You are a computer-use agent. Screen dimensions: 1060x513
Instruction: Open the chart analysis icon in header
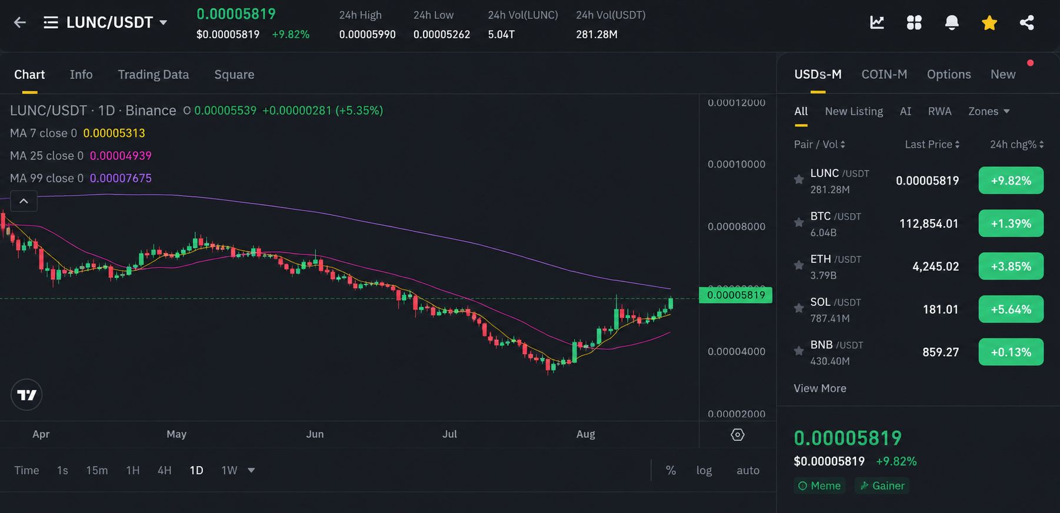coord(877,23)
